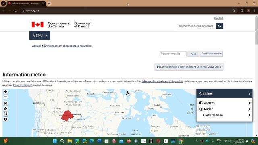This screenshot has width=258, height=145.
Task: Open Wi-Fi network icon in system tray
Action: [225, 141]
